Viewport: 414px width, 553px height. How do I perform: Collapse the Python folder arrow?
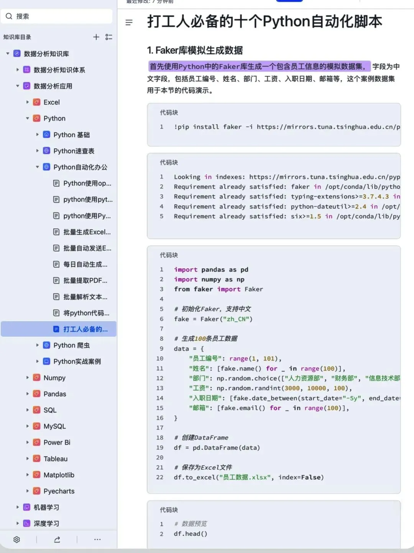(28, 118)
